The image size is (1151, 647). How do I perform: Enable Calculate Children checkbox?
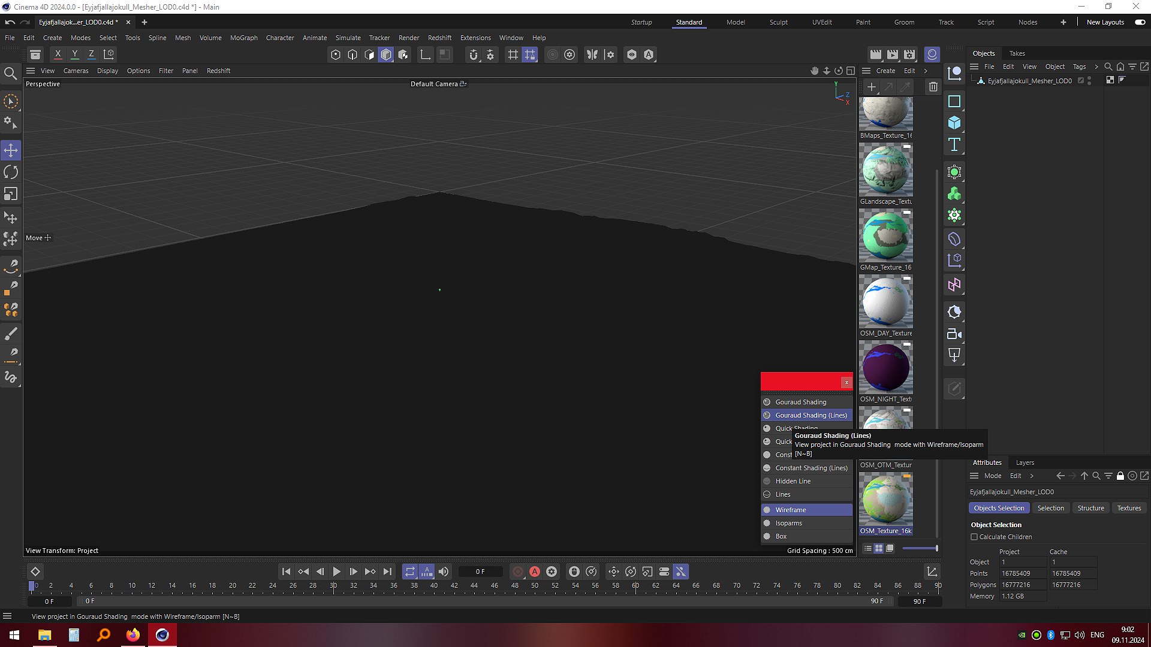(x=974, y=537)
